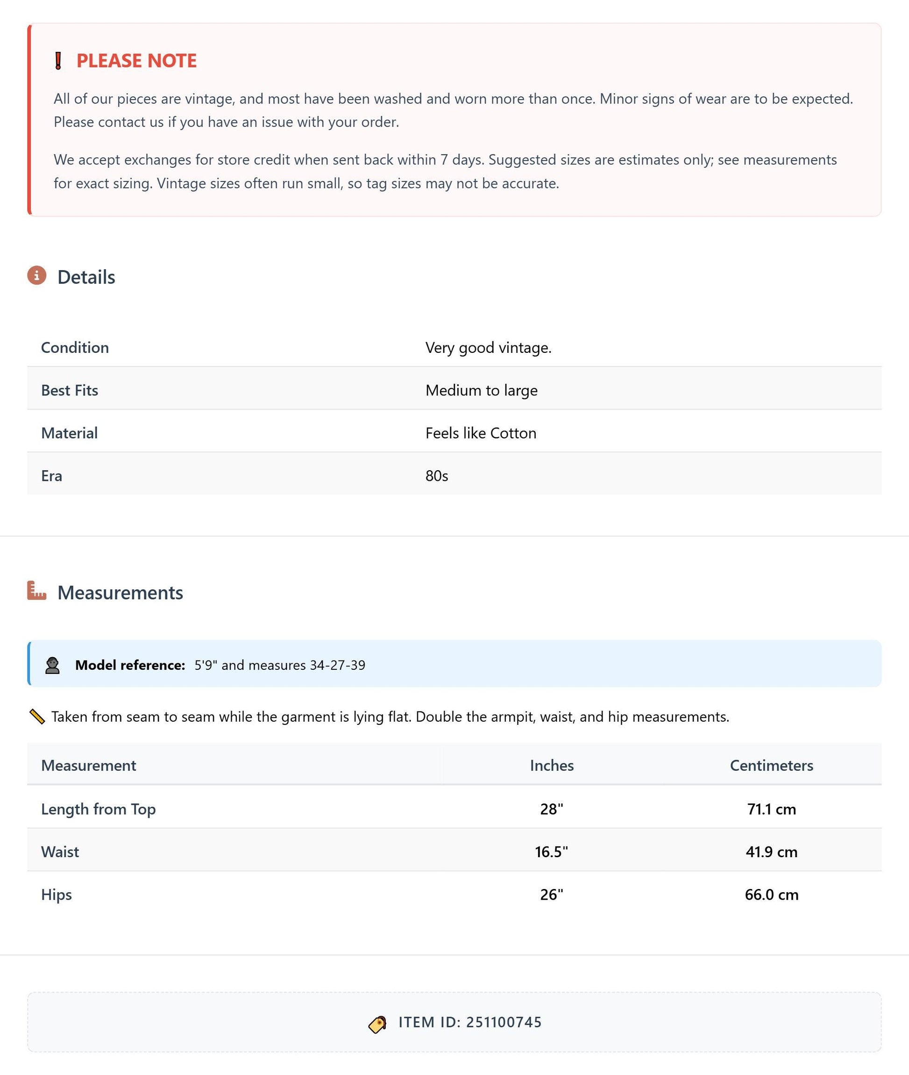Click the Material value Feels like Cotton
Screen dimensions: 909x1075
tap(481, 433)
